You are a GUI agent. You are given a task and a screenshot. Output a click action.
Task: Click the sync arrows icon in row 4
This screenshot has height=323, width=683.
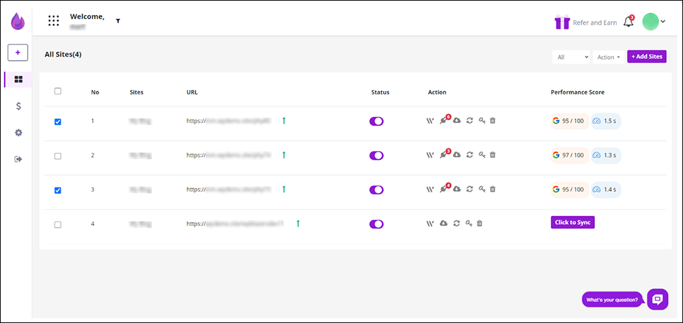(456, 223)
